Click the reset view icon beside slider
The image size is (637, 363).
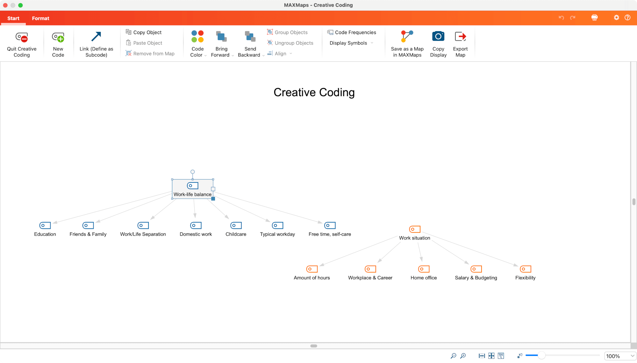click(519, 356)
